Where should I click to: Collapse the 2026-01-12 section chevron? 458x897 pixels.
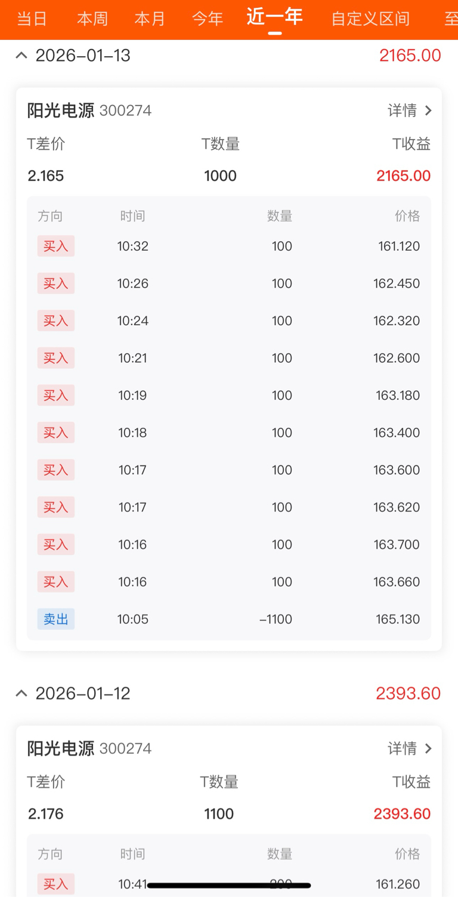21,693
